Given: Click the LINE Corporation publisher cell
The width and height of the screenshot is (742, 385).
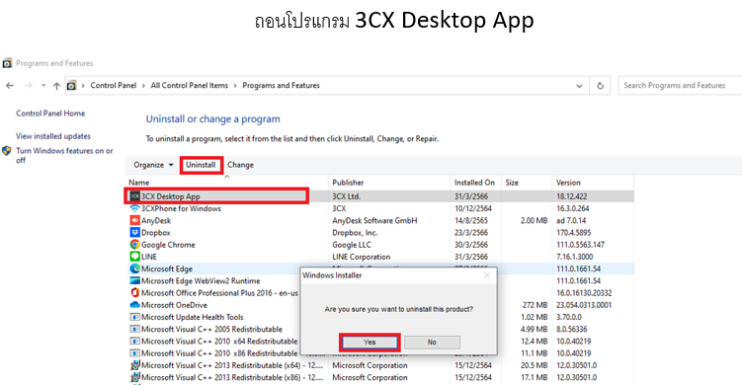Looking at the screenshot, I should click(x=361, y=257).
